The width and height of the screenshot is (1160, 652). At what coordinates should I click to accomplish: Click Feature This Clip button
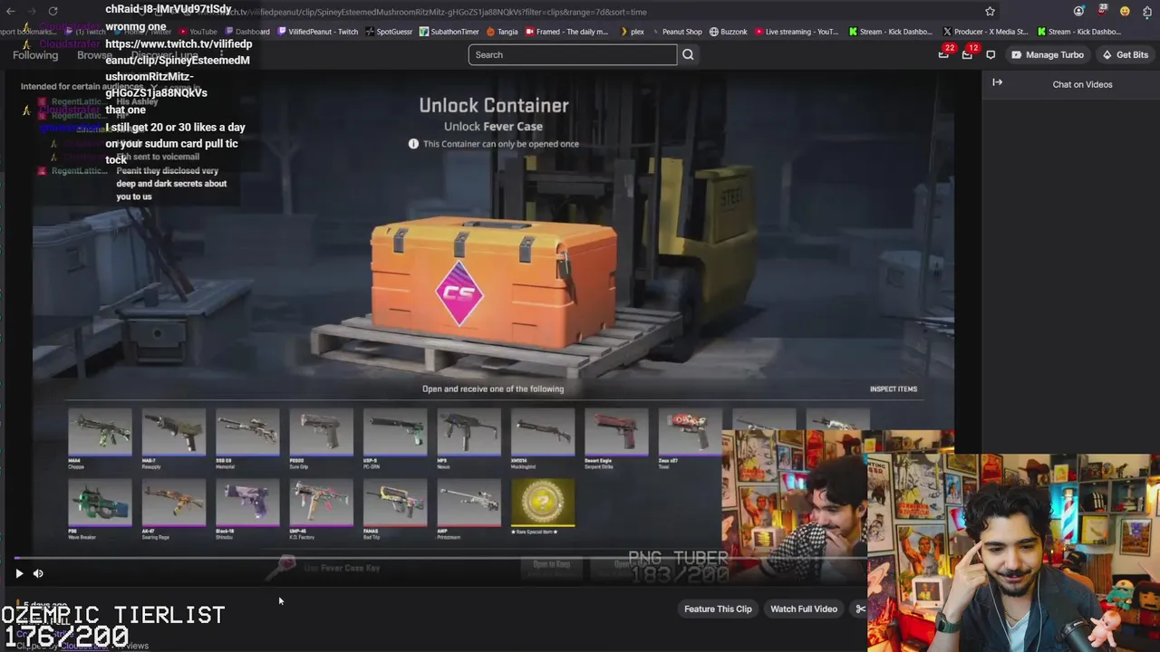click(x=718, y=609)
